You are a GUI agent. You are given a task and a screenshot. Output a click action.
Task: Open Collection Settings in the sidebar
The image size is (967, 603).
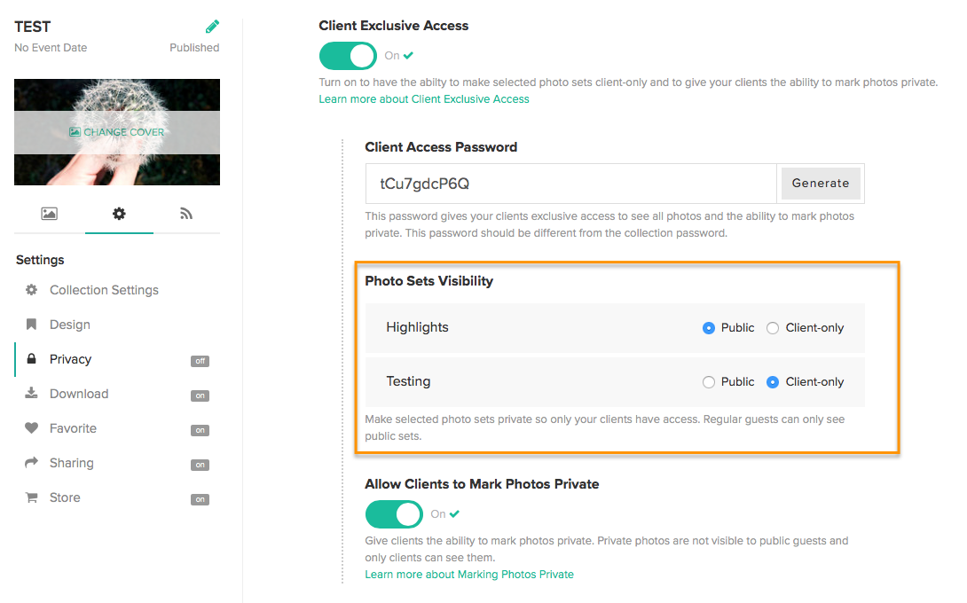(104, 290)
